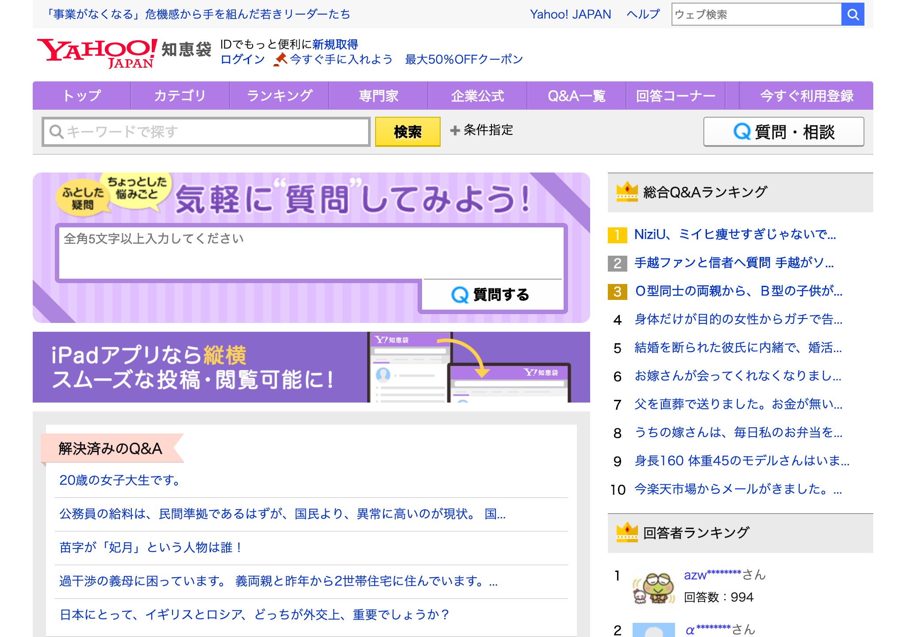This screenshot has width=906, height=637.
Task: Open the カテゴリ tab
Action: tap(180, 96)
